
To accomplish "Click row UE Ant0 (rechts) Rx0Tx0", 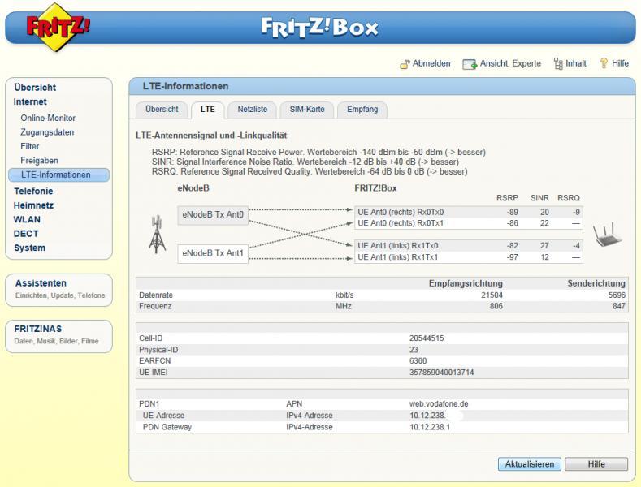I will tap(469, 212).
